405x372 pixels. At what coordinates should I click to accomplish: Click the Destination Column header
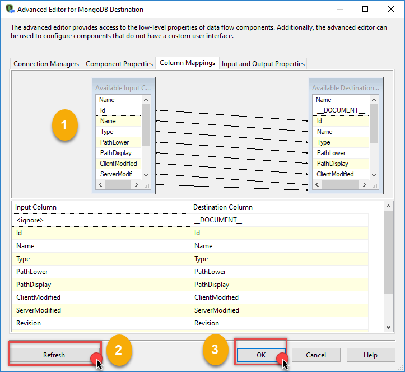279,207
